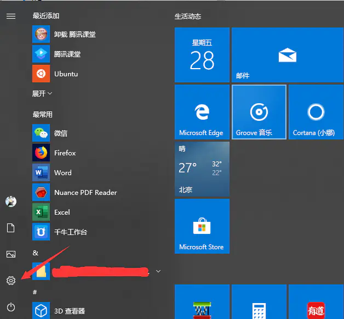Open the 北京 weather tile
Screen dimensions: 344x319
(202, 169)
